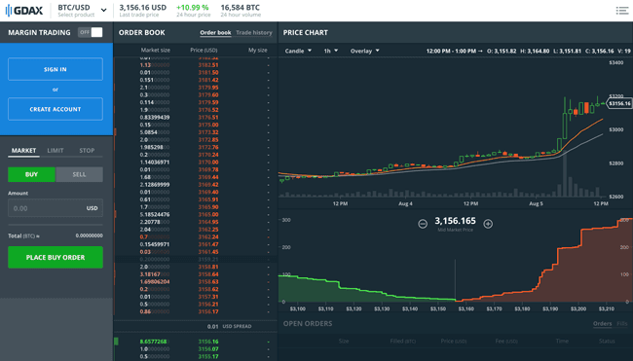Select ask price 3182.51 in order book
Viewport: 633px width, 361px height.
208,65
